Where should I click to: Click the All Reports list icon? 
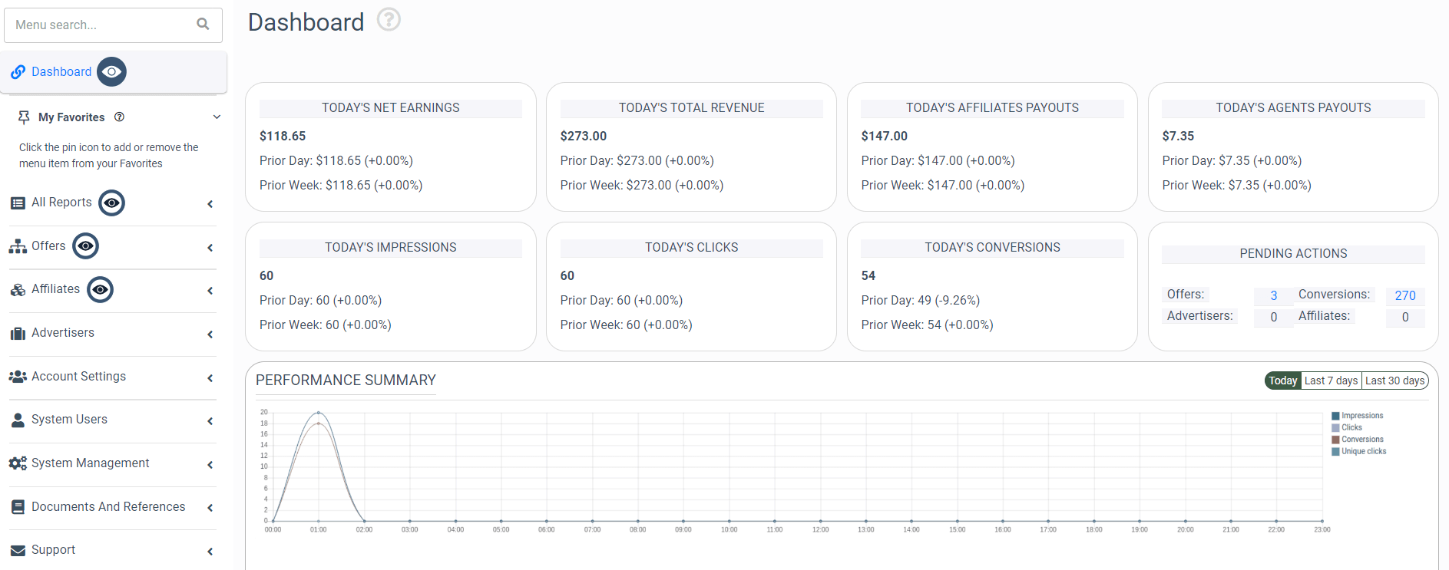(x=18, y=203)
